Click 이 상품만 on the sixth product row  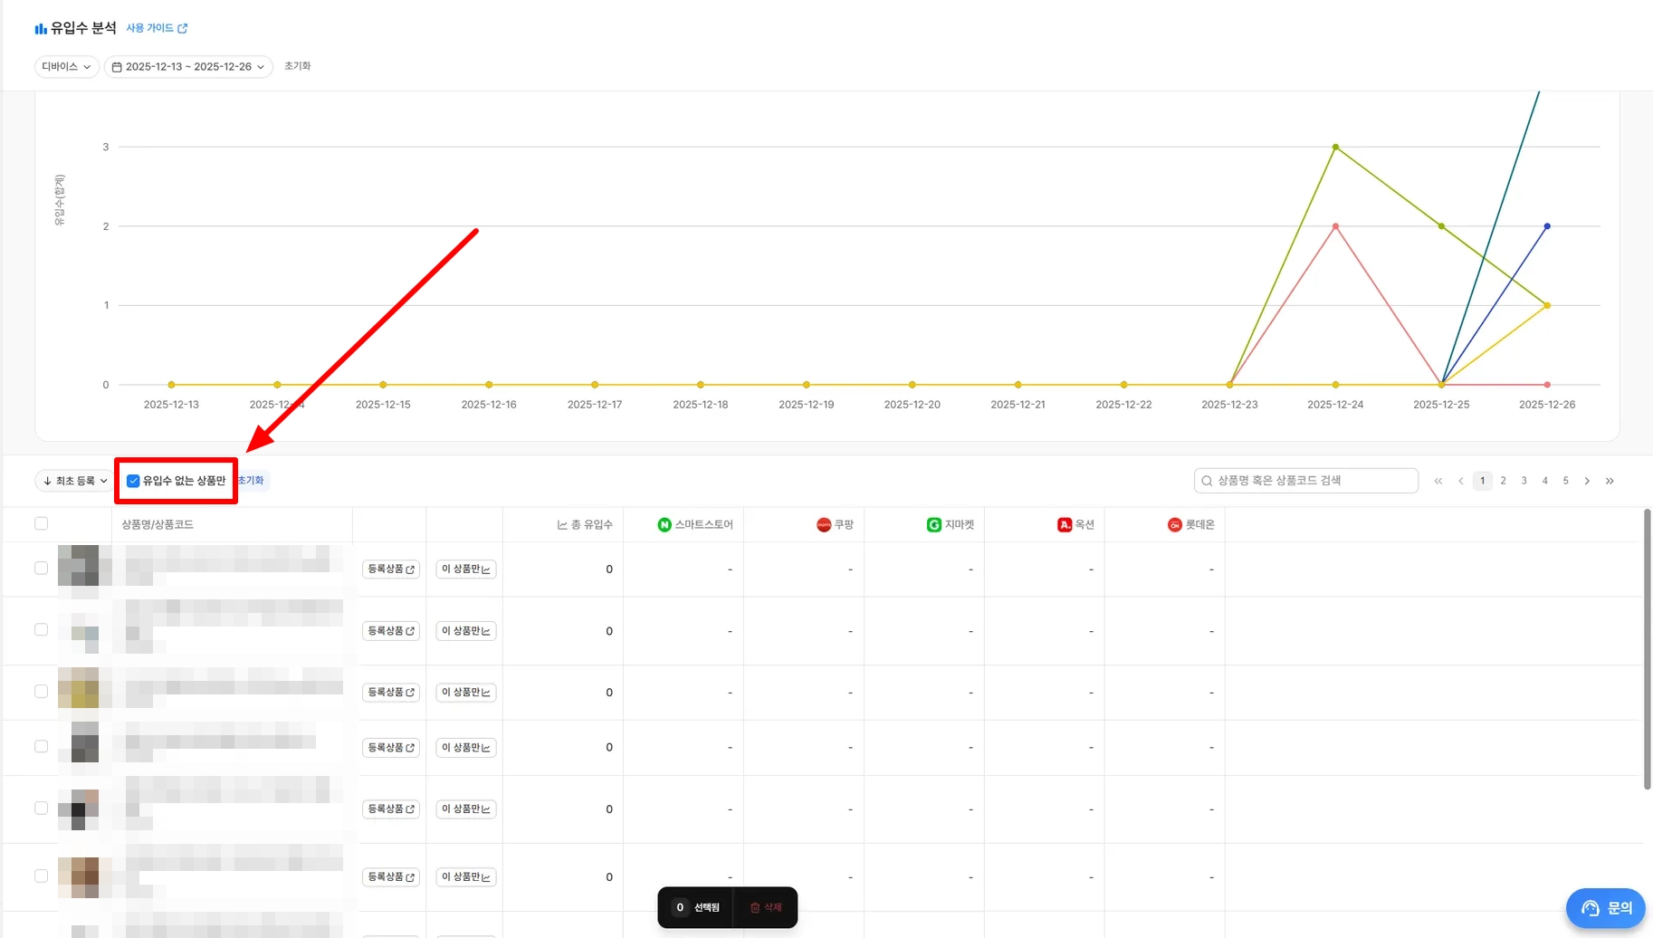click(x=466, y=876)
